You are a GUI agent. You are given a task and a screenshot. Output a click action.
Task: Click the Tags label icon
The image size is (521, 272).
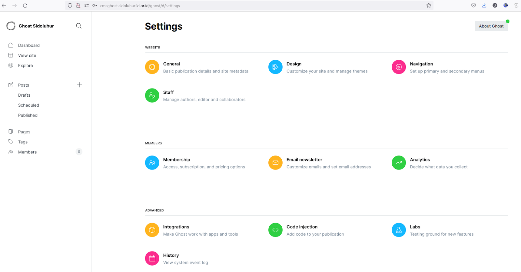[x=11, y=142]
